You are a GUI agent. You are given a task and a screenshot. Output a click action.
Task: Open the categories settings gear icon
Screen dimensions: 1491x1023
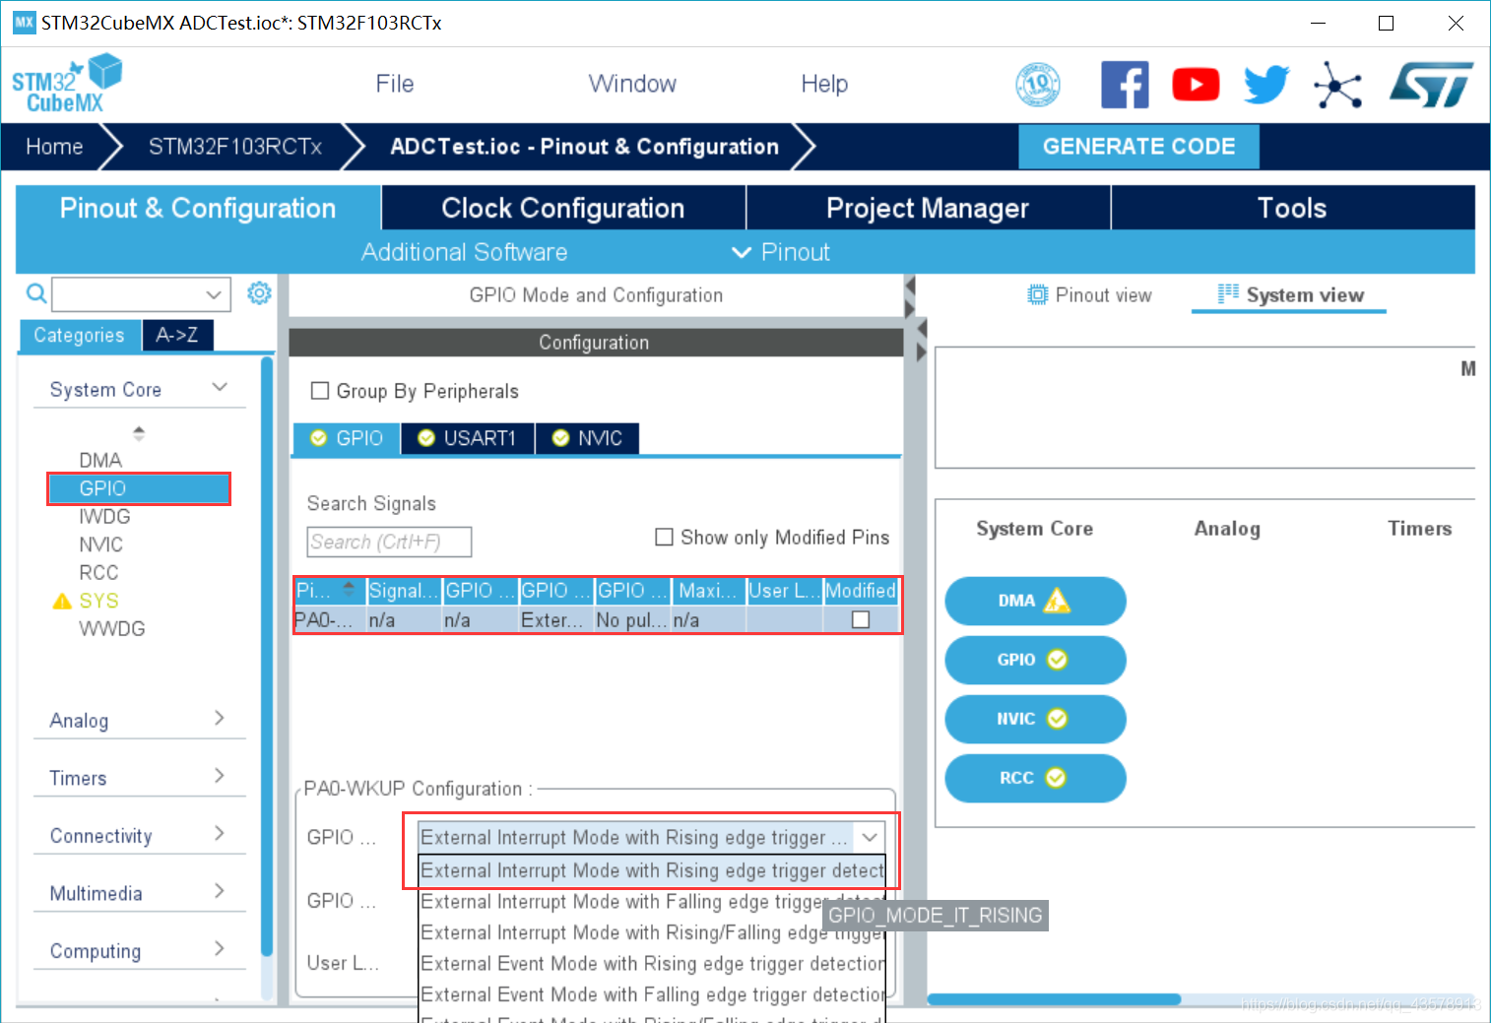point(259,293)
